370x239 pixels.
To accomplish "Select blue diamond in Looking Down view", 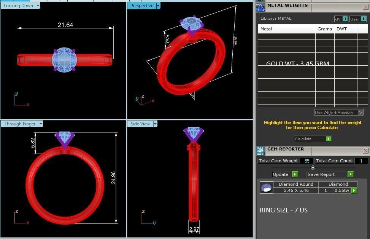I will [64, 60].
